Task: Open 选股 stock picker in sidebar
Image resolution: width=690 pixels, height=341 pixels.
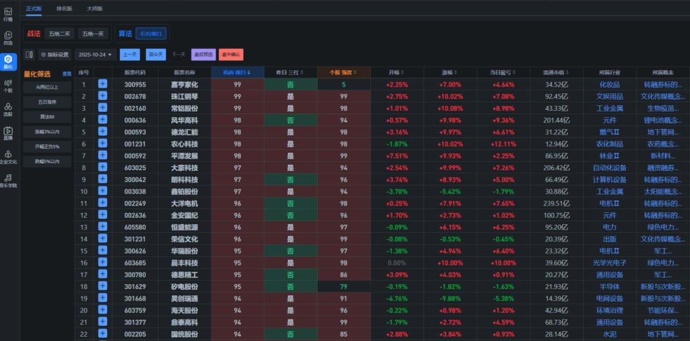Action: click(x=8, y=109)
